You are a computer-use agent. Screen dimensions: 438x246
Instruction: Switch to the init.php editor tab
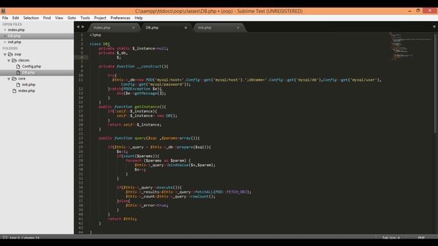(218, 27)
